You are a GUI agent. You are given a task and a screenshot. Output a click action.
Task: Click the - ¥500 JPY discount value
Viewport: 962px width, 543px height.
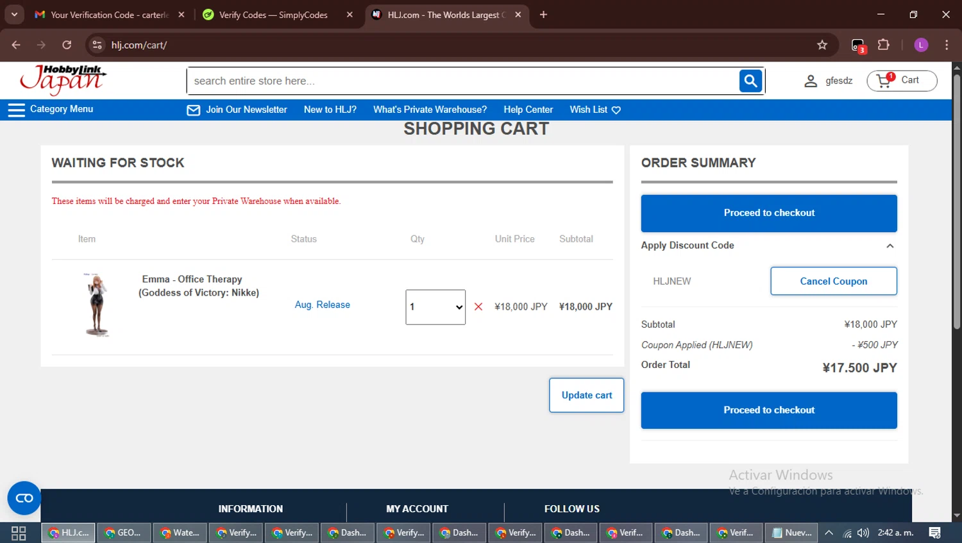[x=875, y=345]
